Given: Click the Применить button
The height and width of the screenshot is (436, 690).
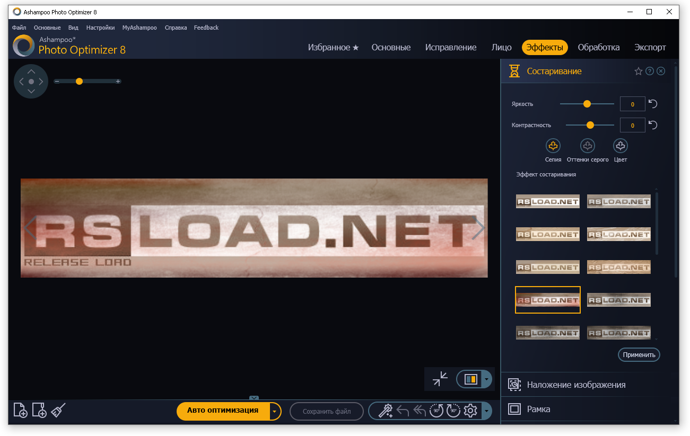Looking at the screenshot, I should 639,355.
